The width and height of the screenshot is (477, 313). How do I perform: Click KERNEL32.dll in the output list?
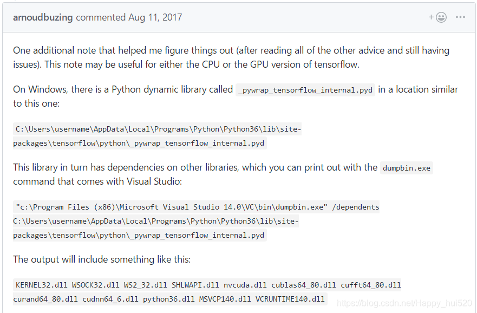click(41, 285)
